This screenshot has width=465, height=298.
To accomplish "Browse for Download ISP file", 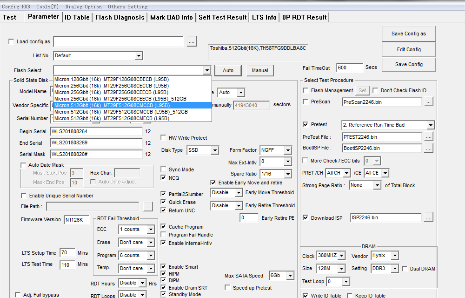I will tap(428, 217).
